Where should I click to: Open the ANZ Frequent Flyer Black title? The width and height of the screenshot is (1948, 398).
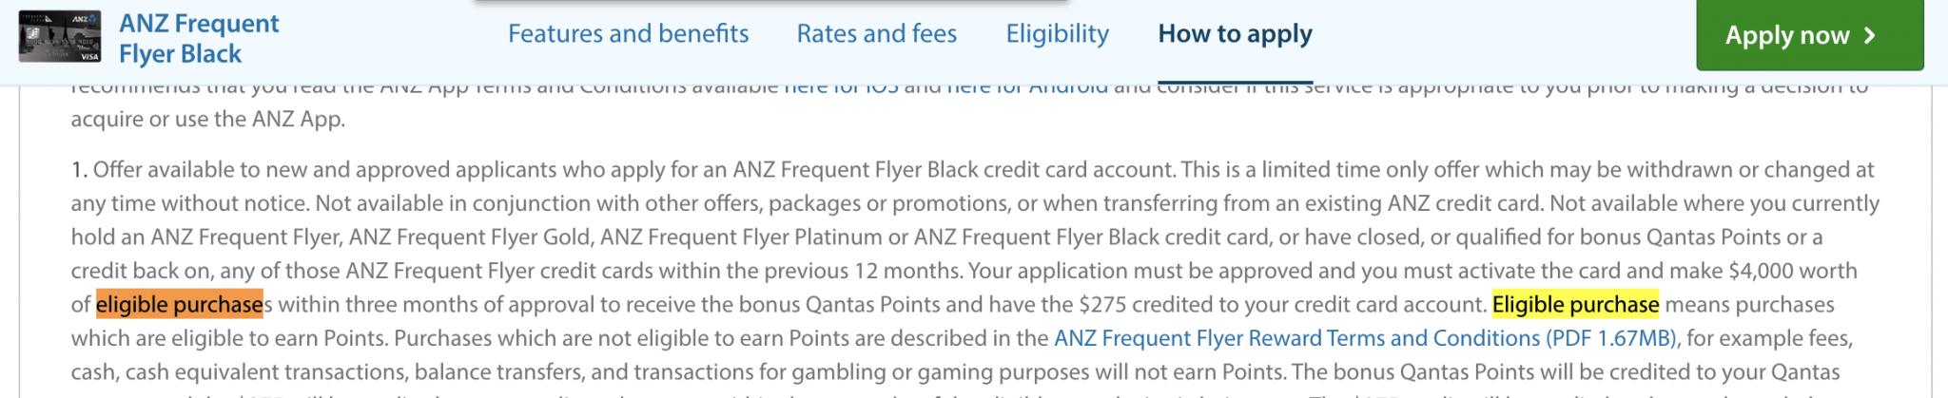[x=199, y=38]
